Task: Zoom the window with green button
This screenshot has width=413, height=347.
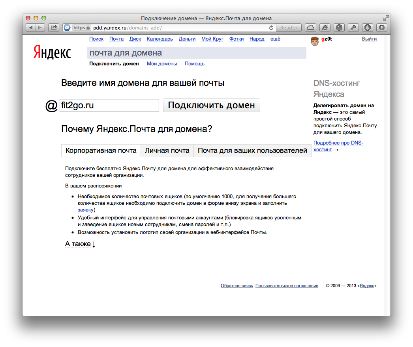Action: click(x=44, y=18)
